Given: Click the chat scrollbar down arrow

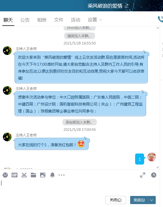Looking at the screenshot, I should [x=158, y=167].
